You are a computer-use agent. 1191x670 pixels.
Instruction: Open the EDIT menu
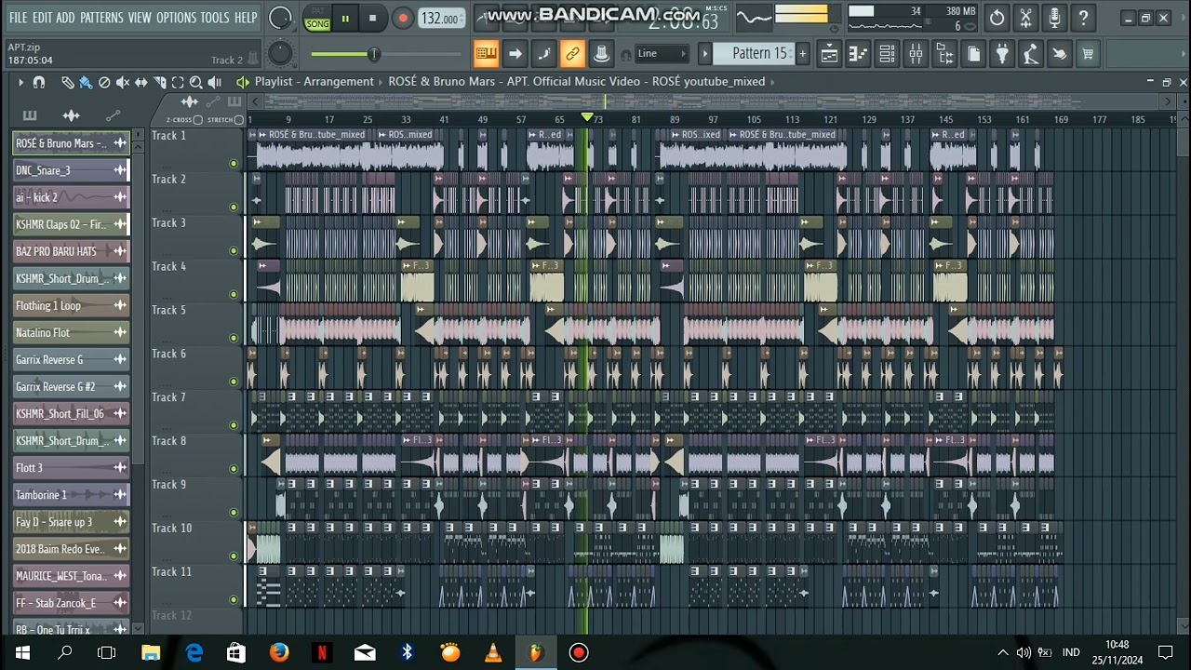(42, 18)
